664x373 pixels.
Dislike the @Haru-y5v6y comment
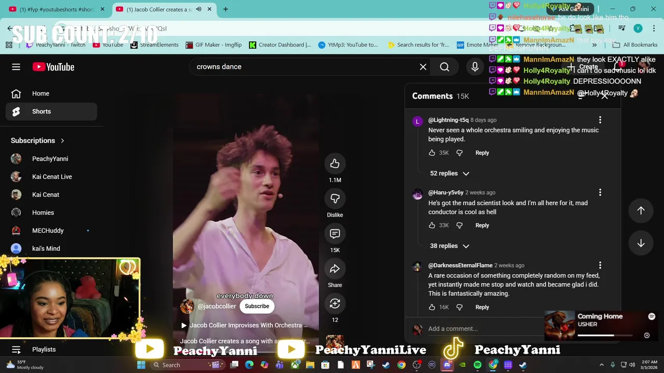point(459,225)
